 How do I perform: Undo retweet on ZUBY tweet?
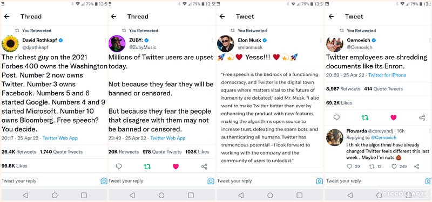coord(147,166)
